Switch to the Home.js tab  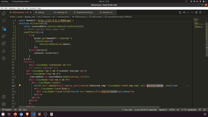(107, 12)
